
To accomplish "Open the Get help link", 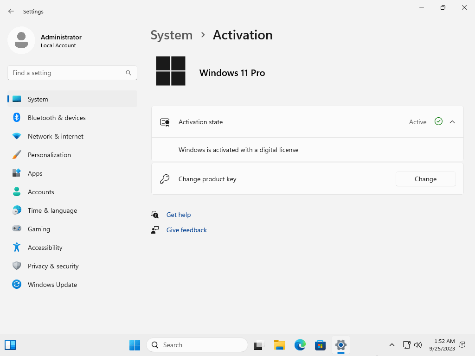I will pos(179,215).
